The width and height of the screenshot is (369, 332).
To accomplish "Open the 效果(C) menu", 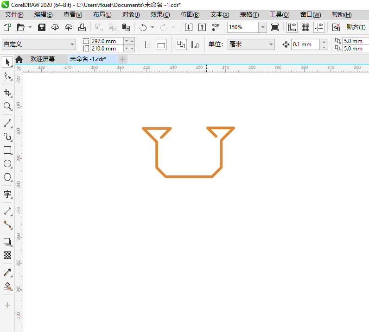I will point(160,15).
